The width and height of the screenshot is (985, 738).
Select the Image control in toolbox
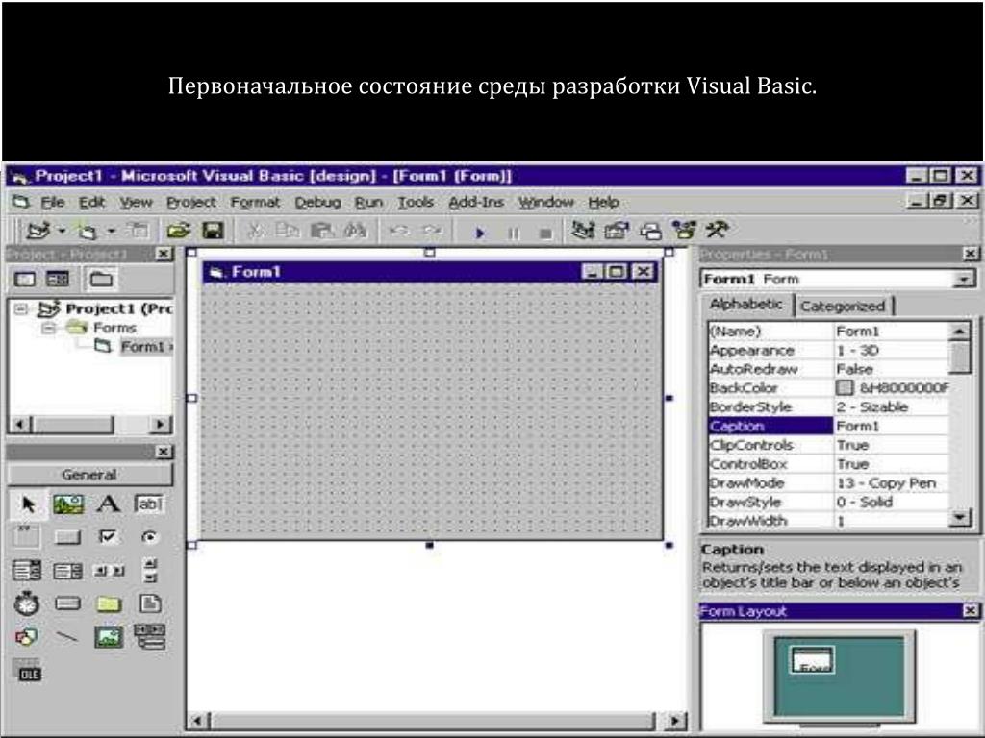pyautogui.click(x=108, y=638)
